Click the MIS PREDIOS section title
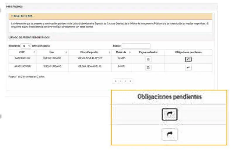Viewport: 242px width, 150px height. (x=15, y=7)
